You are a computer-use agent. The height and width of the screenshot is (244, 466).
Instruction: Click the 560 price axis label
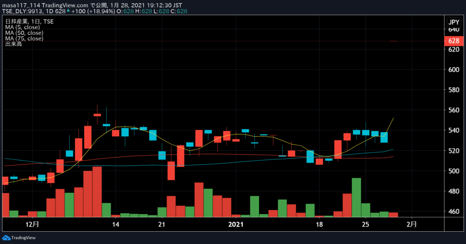point(454,110)
